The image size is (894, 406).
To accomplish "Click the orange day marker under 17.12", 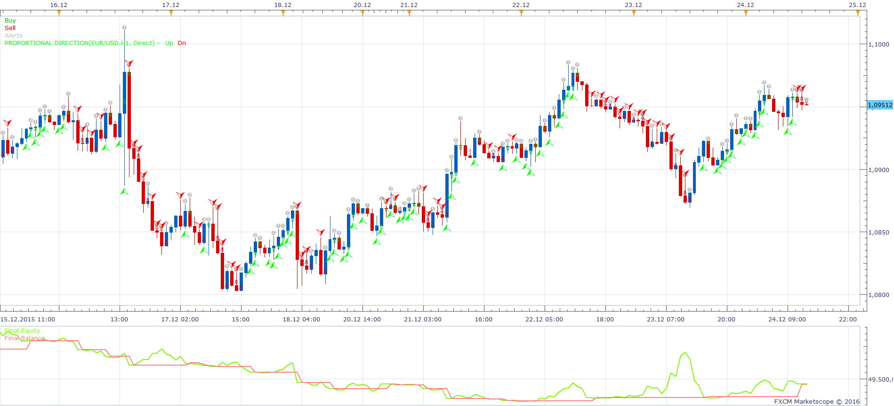I will click(x=171, y=13).
